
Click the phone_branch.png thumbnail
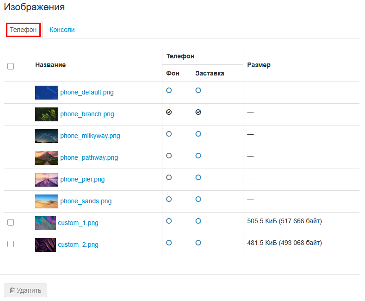pos(46,114)
